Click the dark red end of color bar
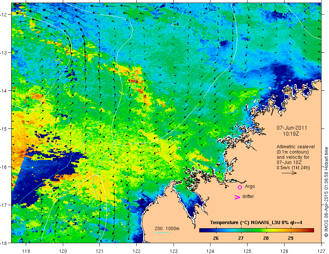 (312, 230)
